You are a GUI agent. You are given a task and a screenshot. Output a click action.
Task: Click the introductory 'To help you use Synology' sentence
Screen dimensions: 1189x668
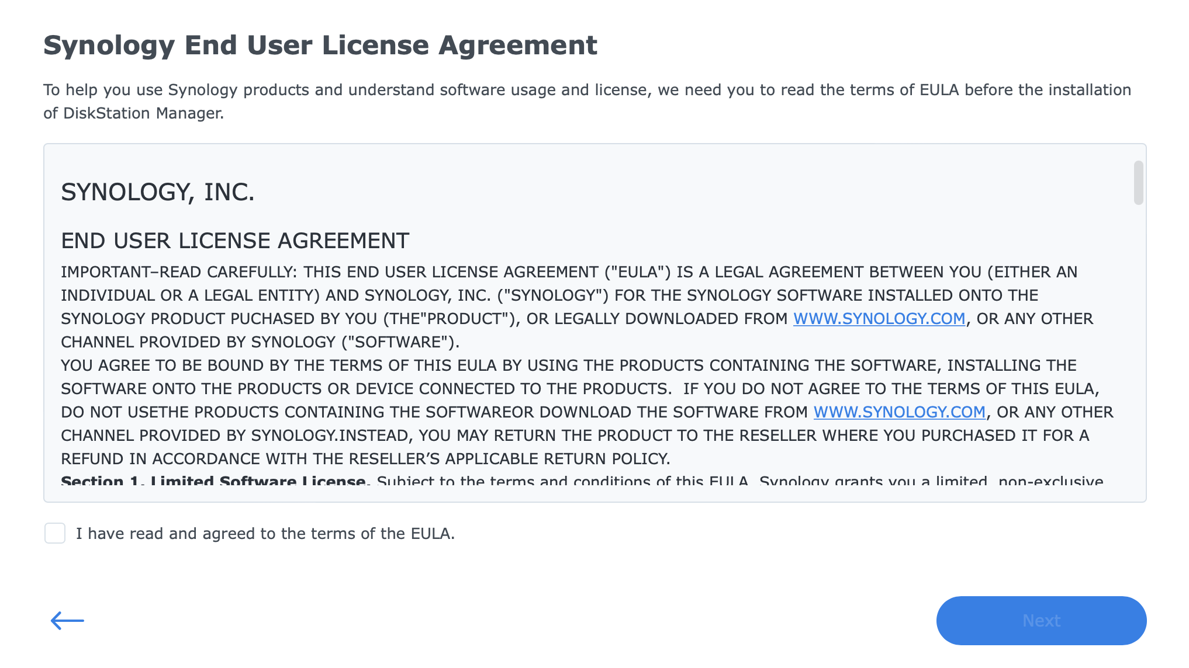[587, 90]
